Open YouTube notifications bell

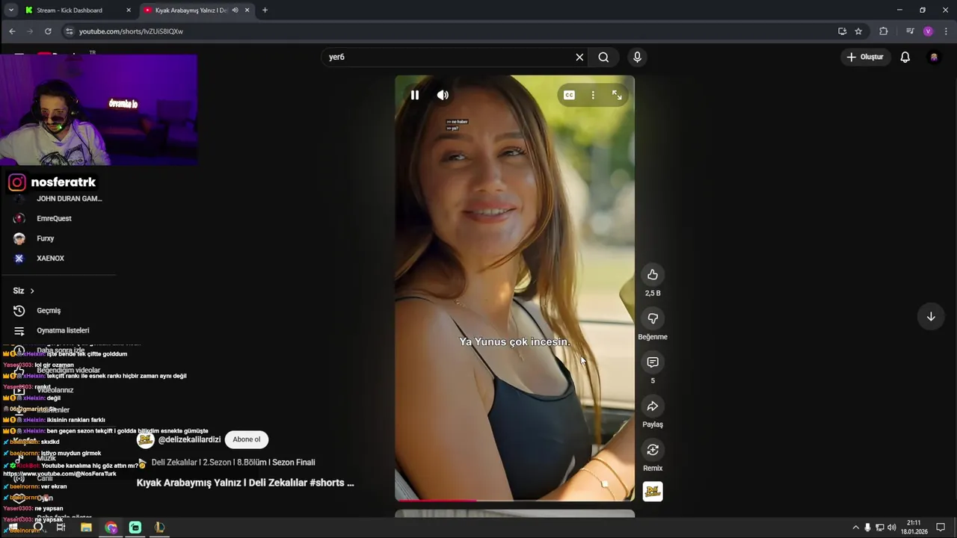click(x=905, y=57)
